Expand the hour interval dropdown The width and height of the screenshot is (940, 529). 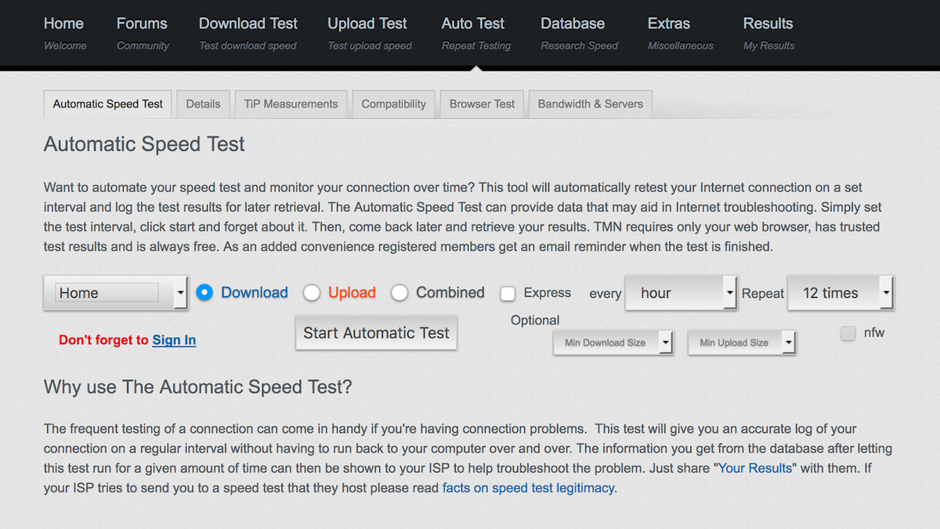click(x=681, y=293)
